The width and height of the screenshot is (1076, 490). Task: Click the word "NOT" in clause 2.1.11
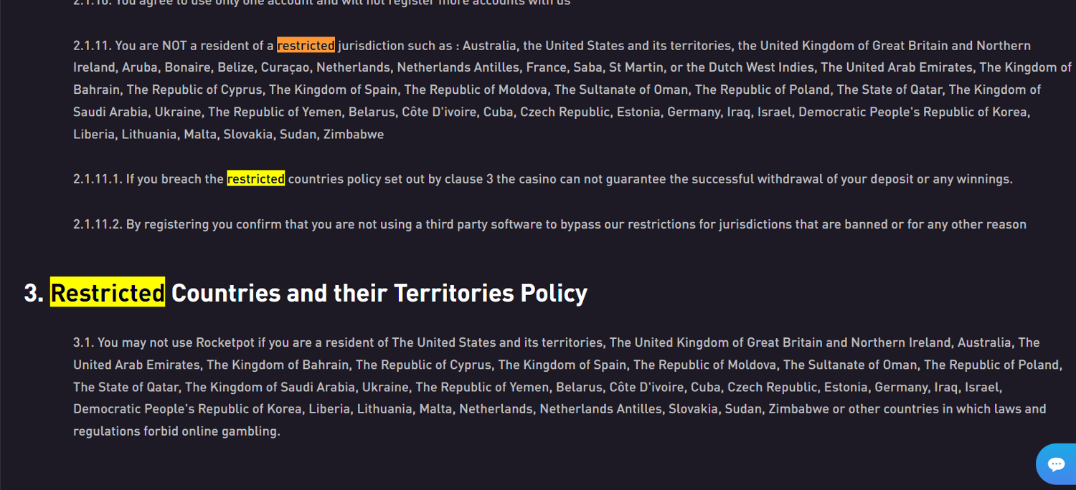tap(174, 46)
